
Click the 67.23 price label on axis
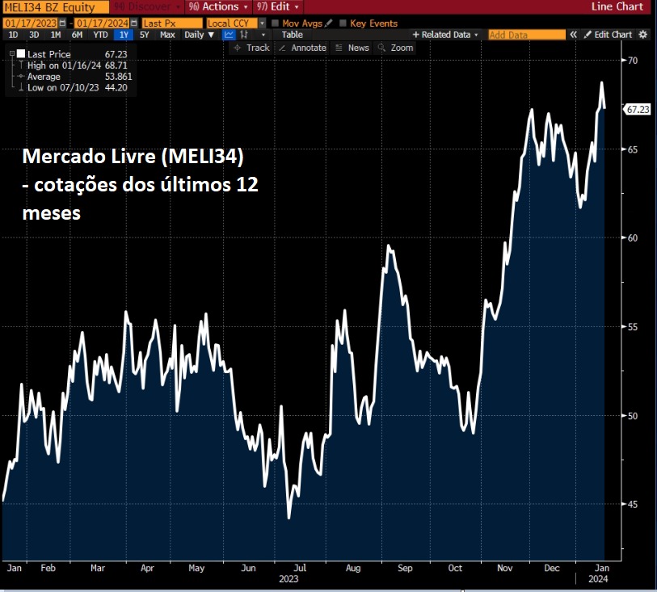pyautogui.click(x=638, y=109)
